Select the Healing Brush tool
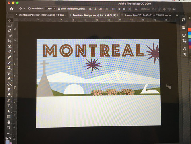 coord(9,57)
